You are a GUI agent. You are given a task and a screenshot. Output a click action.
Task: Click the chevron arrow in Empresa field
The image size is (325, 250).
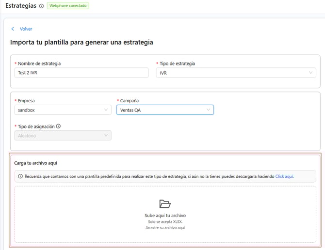click(x=106, y=110)
